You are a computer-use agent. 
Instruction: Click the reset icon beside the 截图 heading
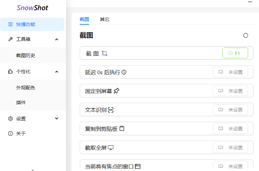pos(245,35)
